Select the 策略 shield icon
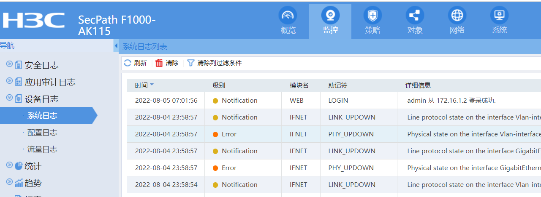Image resolution: width=541 pixels, height=197 pixels. [x=372, y=16]
